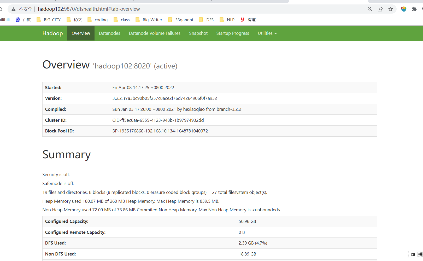
Task: Open the Startup Progress page
Action: [232, 33]
